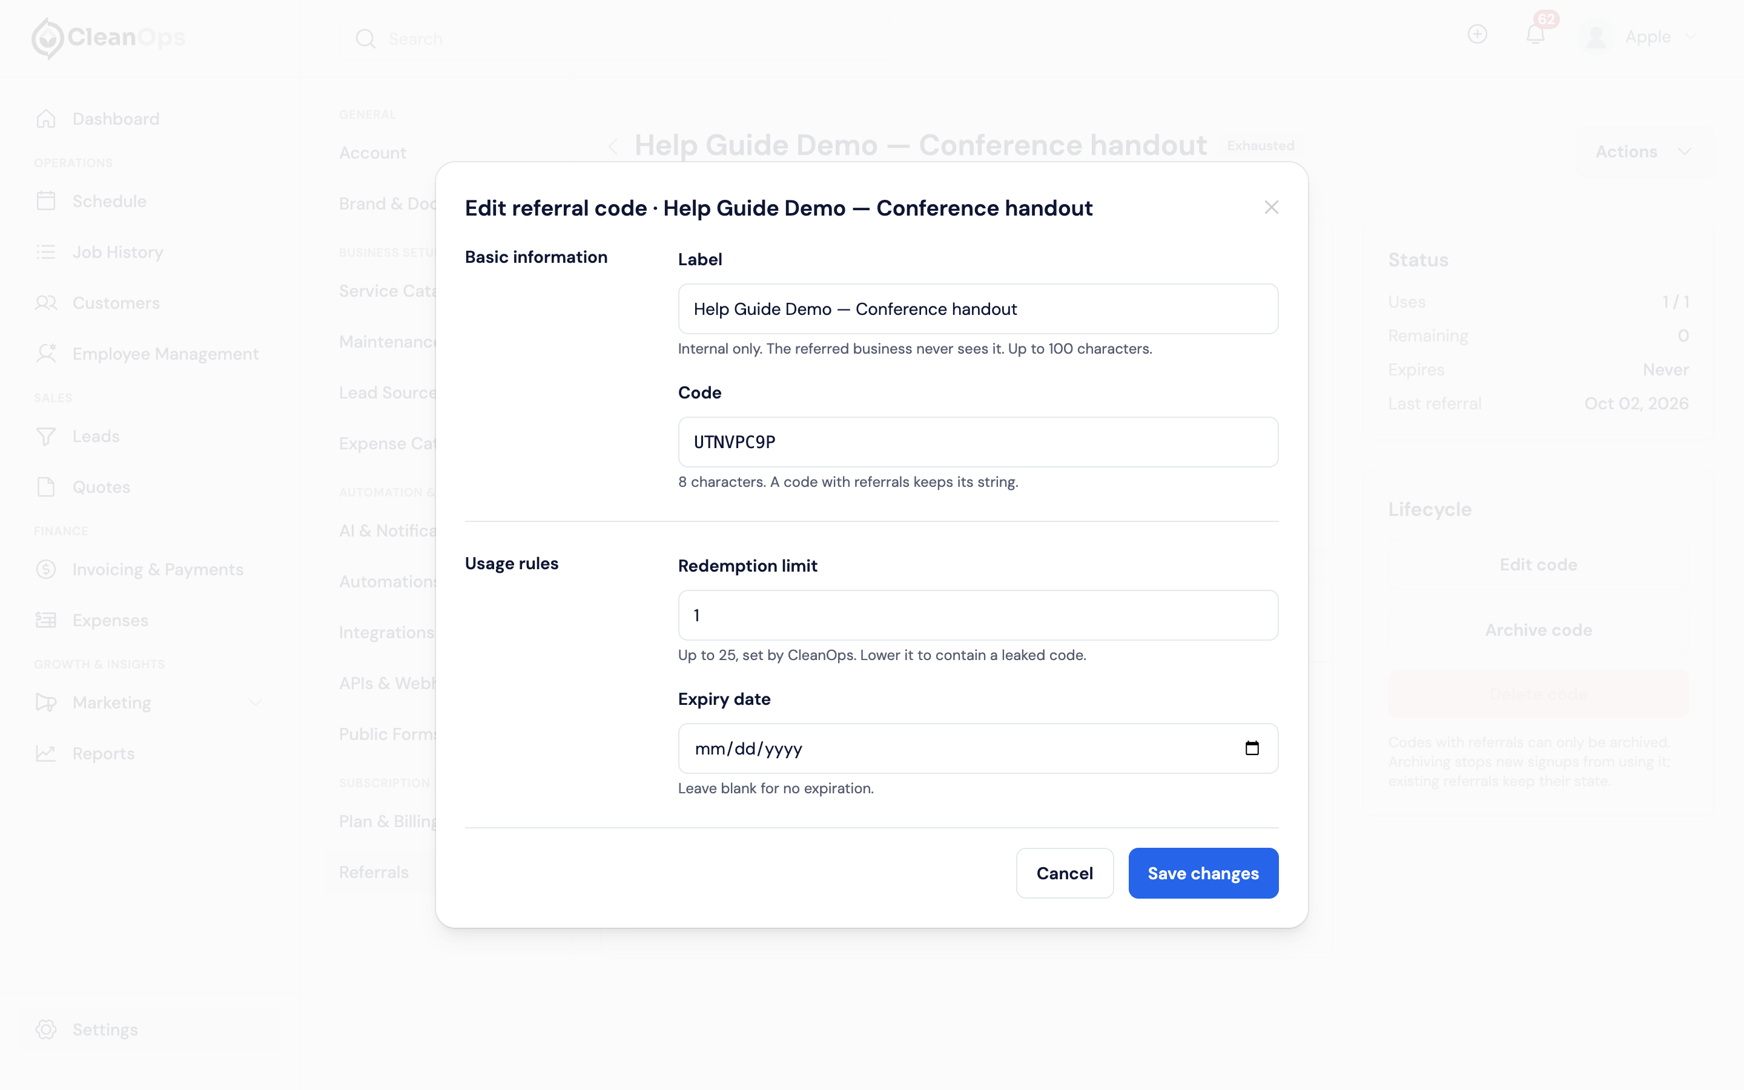Open Integrations settings

pyautogui.click(x=387, y=632)
